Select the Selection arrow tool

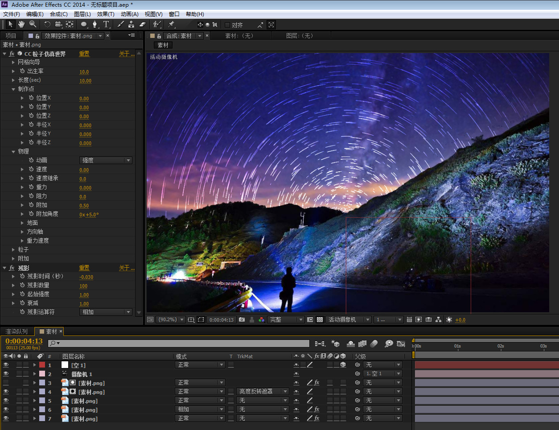(10, 25)
